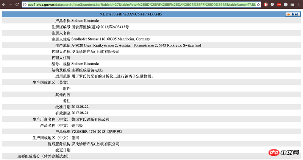This screenshot has height=160, width=303.
Task: Select approval date 2013.08.22
Action: [80, 107]
